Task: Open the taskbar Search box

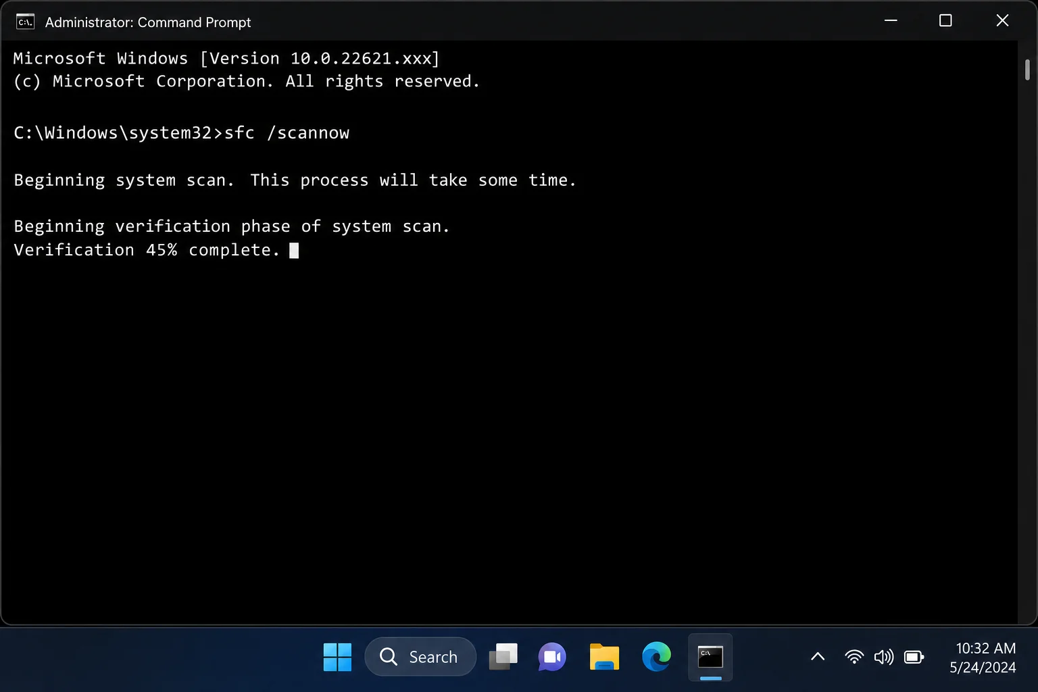Action: [420, 657]
